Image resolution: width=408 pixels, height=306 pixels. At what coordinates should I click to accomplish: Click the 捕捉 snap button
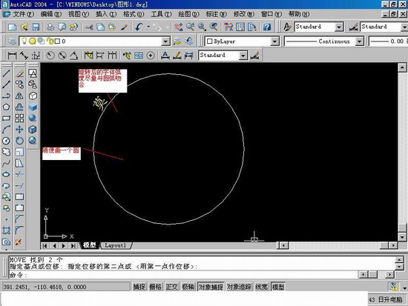pos(139,287)
